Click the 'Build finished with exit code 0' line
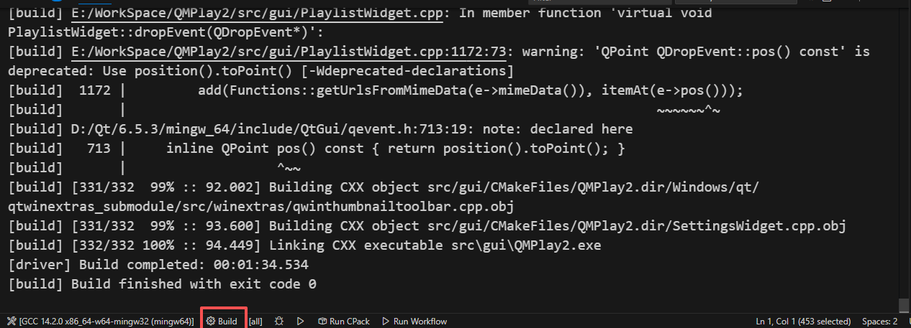The width and height of the screenshot is (911, 328). click(x=163, y=284)
